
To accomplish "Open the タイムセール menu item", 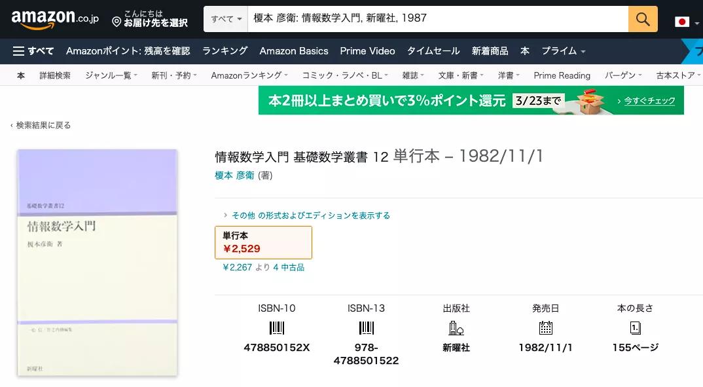I will pos(433,50).
